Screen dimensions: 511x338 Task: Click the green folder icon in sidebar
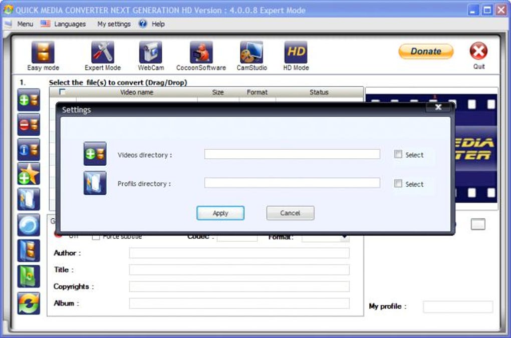click(29, 276)
